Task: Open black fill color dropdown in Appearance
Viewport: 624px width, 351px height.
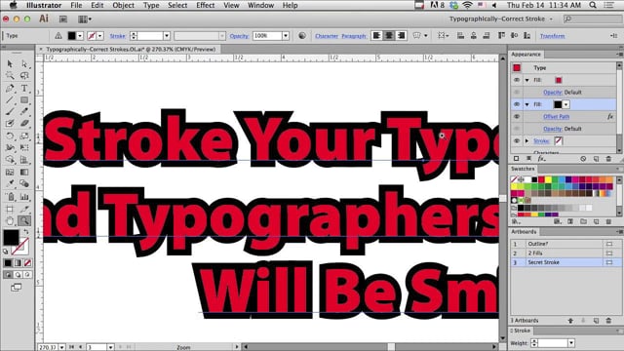Action: tap(565, 104)
